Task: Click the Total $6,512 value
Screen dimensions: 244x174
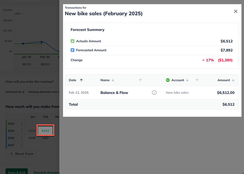Action: [x=228, y=104]
